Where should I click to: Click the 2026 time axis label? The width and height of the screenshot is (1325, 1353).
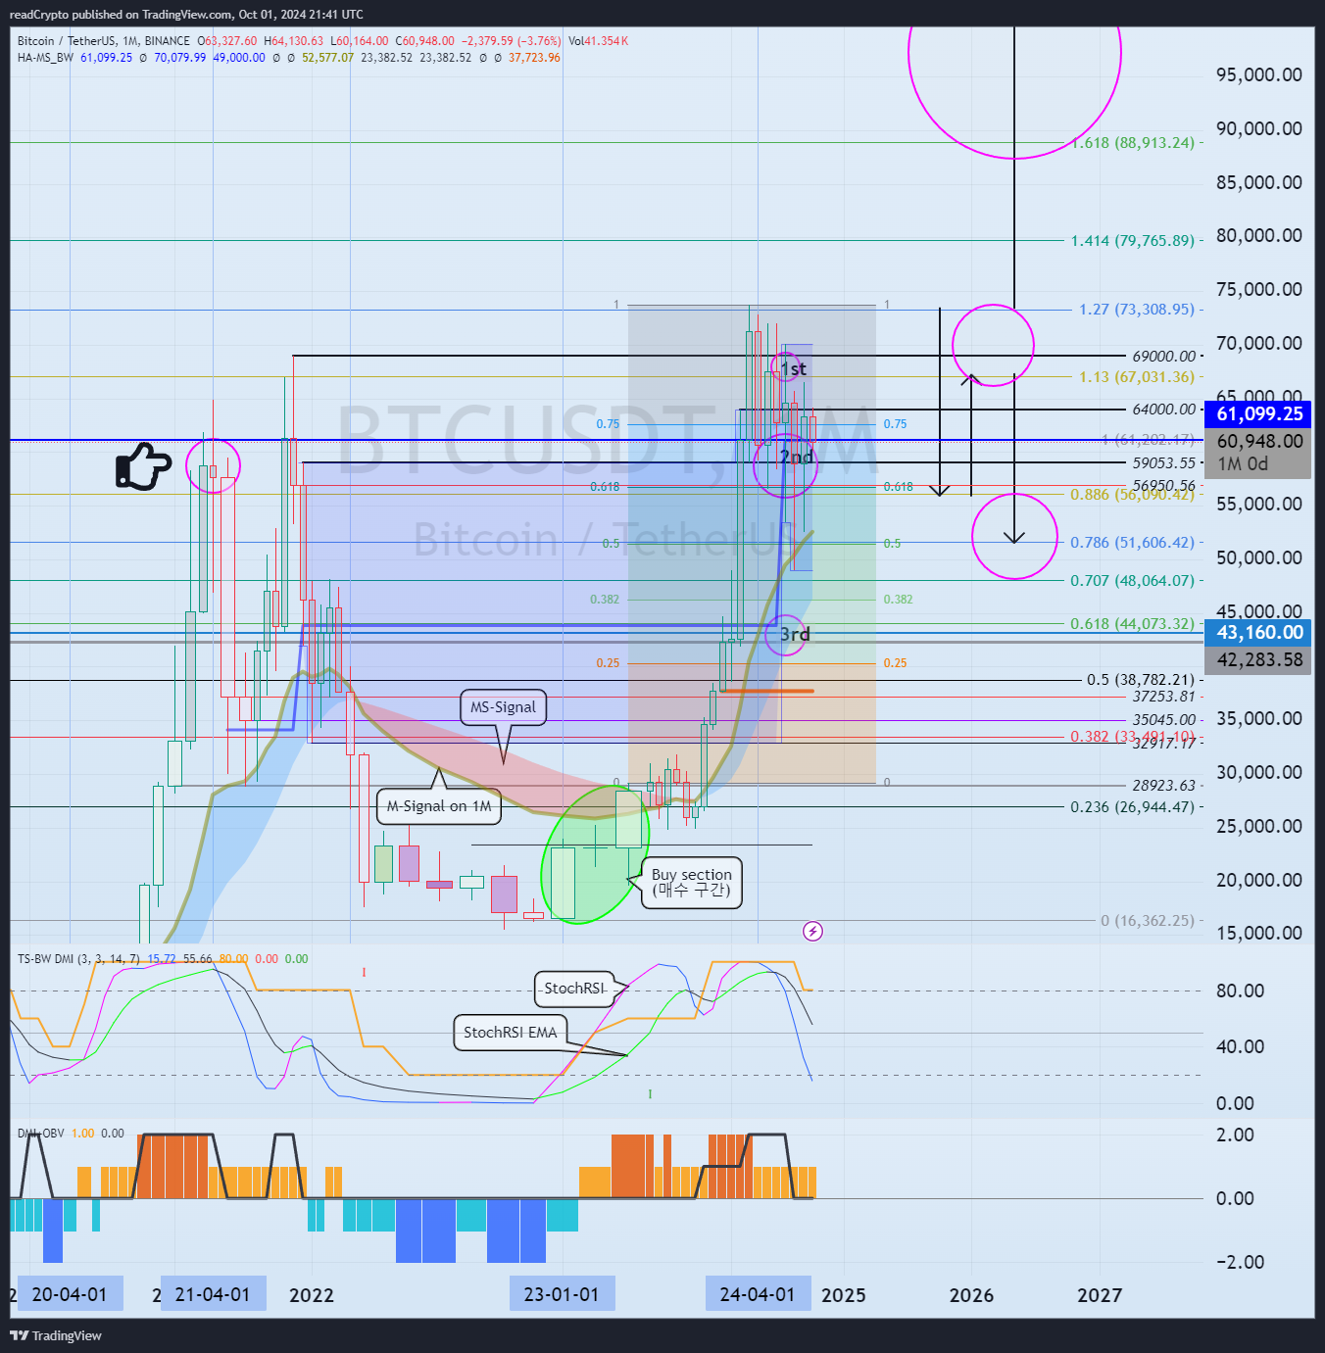click(972, 1295)
